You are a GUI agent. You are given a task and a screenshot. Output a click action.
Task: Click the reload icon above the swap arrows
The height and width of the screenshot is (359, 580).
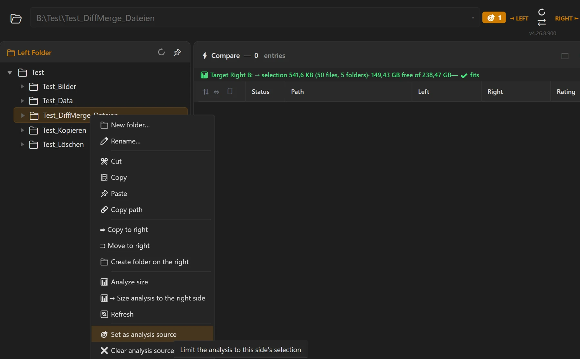(542, 12)
